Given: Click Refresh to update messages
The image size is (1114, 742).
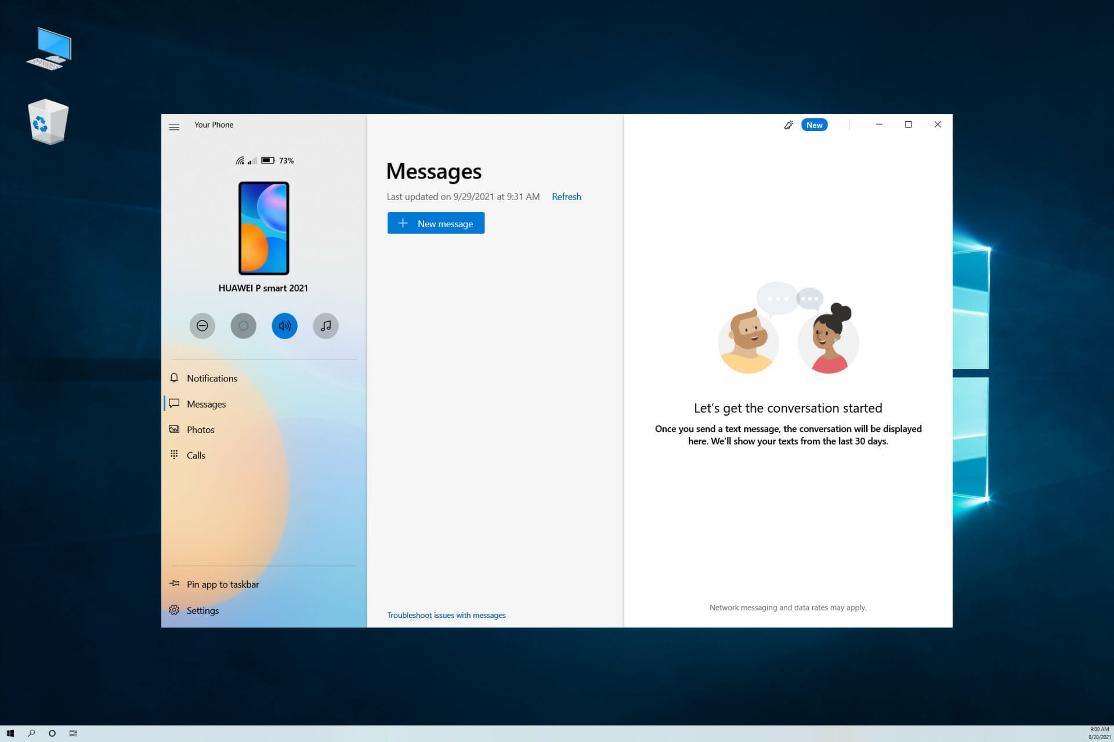Looking at the screenshot, I should point(566,197).
